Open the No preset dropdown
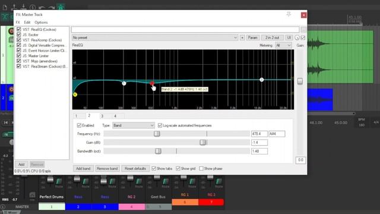This screenshot has width=380, height=214. [155, 37]
